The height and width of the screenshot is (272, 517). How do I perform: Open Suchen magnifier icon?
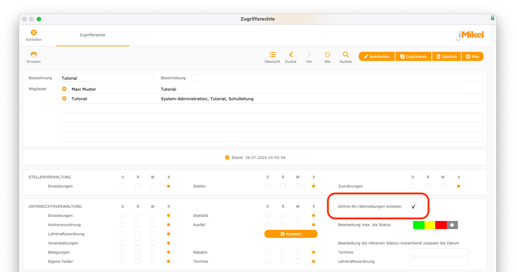[x=346, y=54]
